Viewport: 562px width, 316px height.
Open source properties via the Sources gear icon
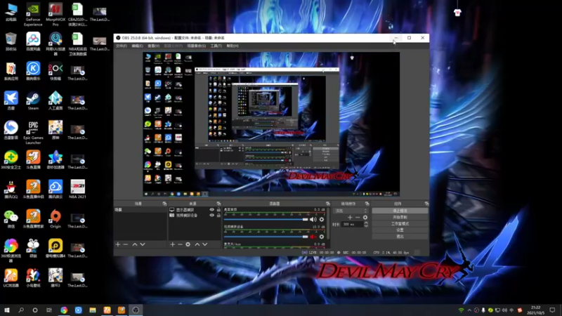(x=188, y=244)
